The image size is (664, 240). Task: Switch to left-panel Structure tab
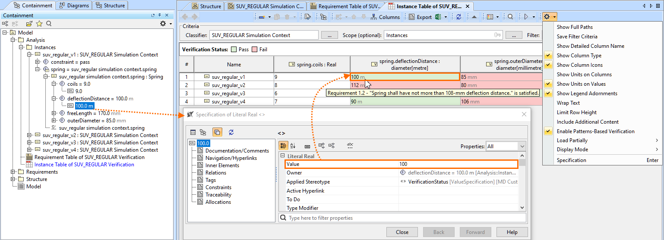pos(110,6)
